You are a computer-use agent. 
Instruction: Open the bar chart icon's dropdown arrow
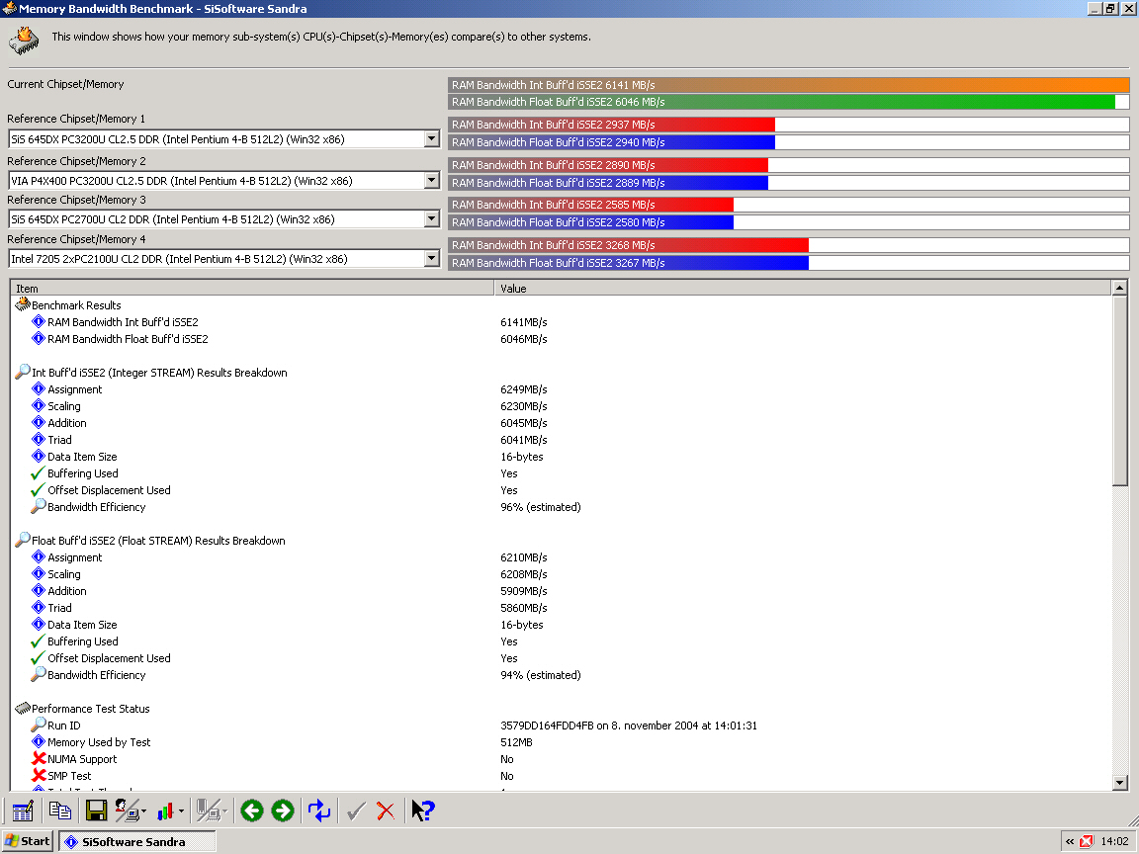click(181, 811)
